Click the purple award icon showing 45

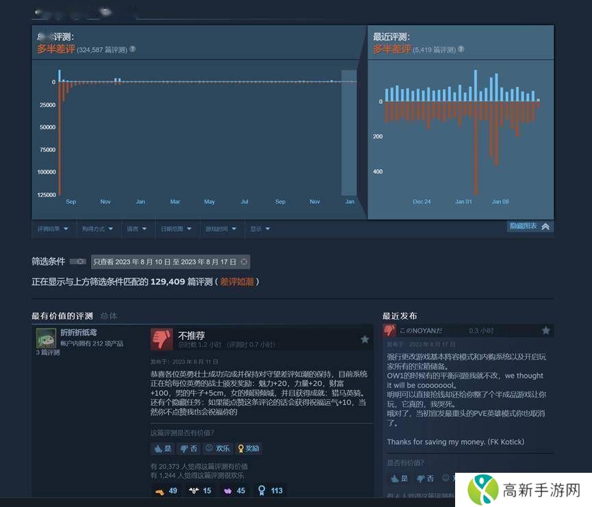[235, 490]
